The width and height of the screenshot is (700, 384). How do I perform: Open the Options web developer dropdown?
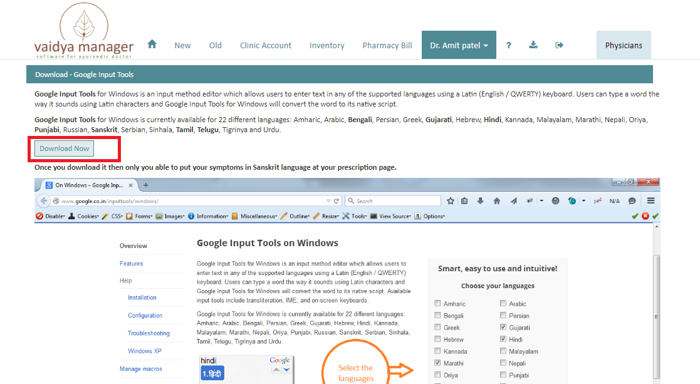pyautogui.click(x=429, y=216)
